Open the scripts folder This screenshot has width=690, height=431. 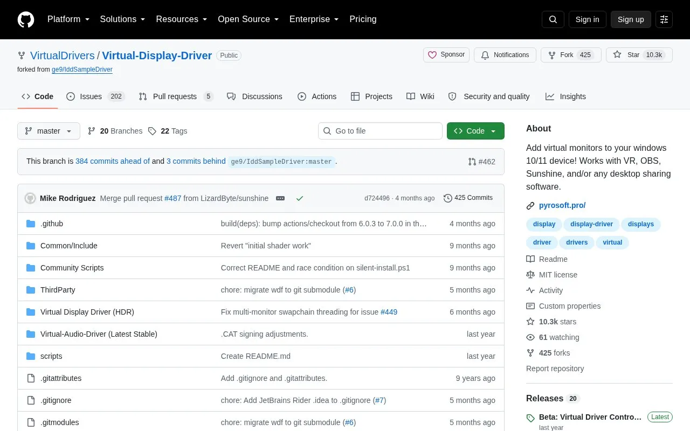point(51,356)
